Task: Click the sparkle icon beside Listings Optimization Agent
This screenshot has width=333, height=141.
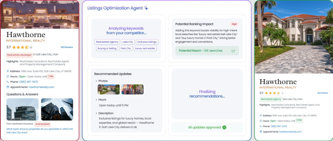Action: 146,8
